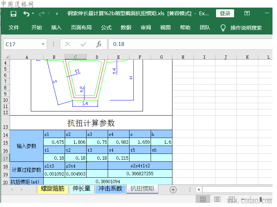Open the Name Box dropdown arrow
Screen dimensions: 277x207
tap(43, 44)
